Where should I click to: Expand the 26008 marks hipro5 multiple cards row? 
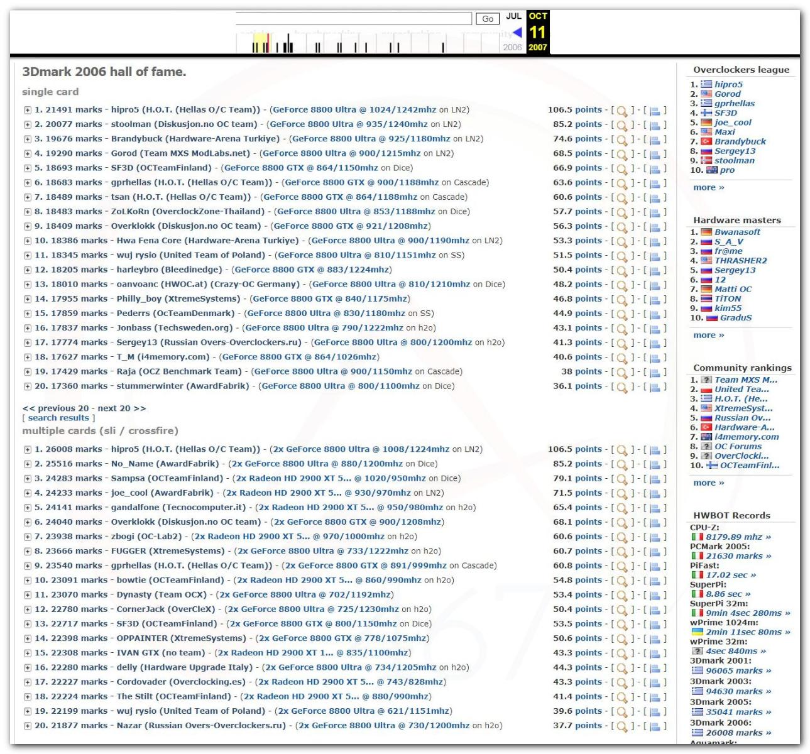pos(28,449)
